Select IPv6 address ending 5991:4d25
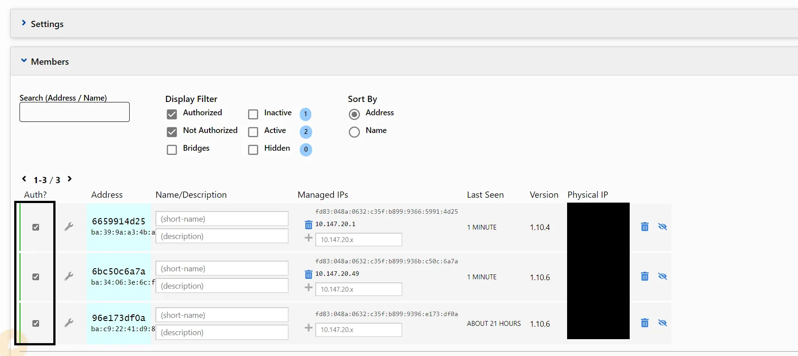Screen dimensions: 798x356 coord(387,212)
